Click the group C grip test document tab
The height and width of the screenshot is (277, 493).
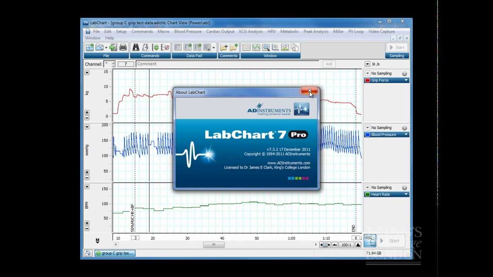pyautogui.click(x=115, y=253)
